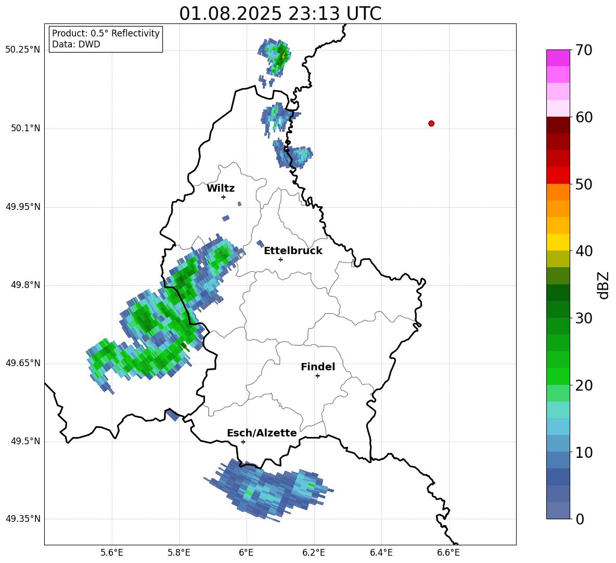Click the colorbar tick label 30
The image size is (616, 563).
coord(584,318)
